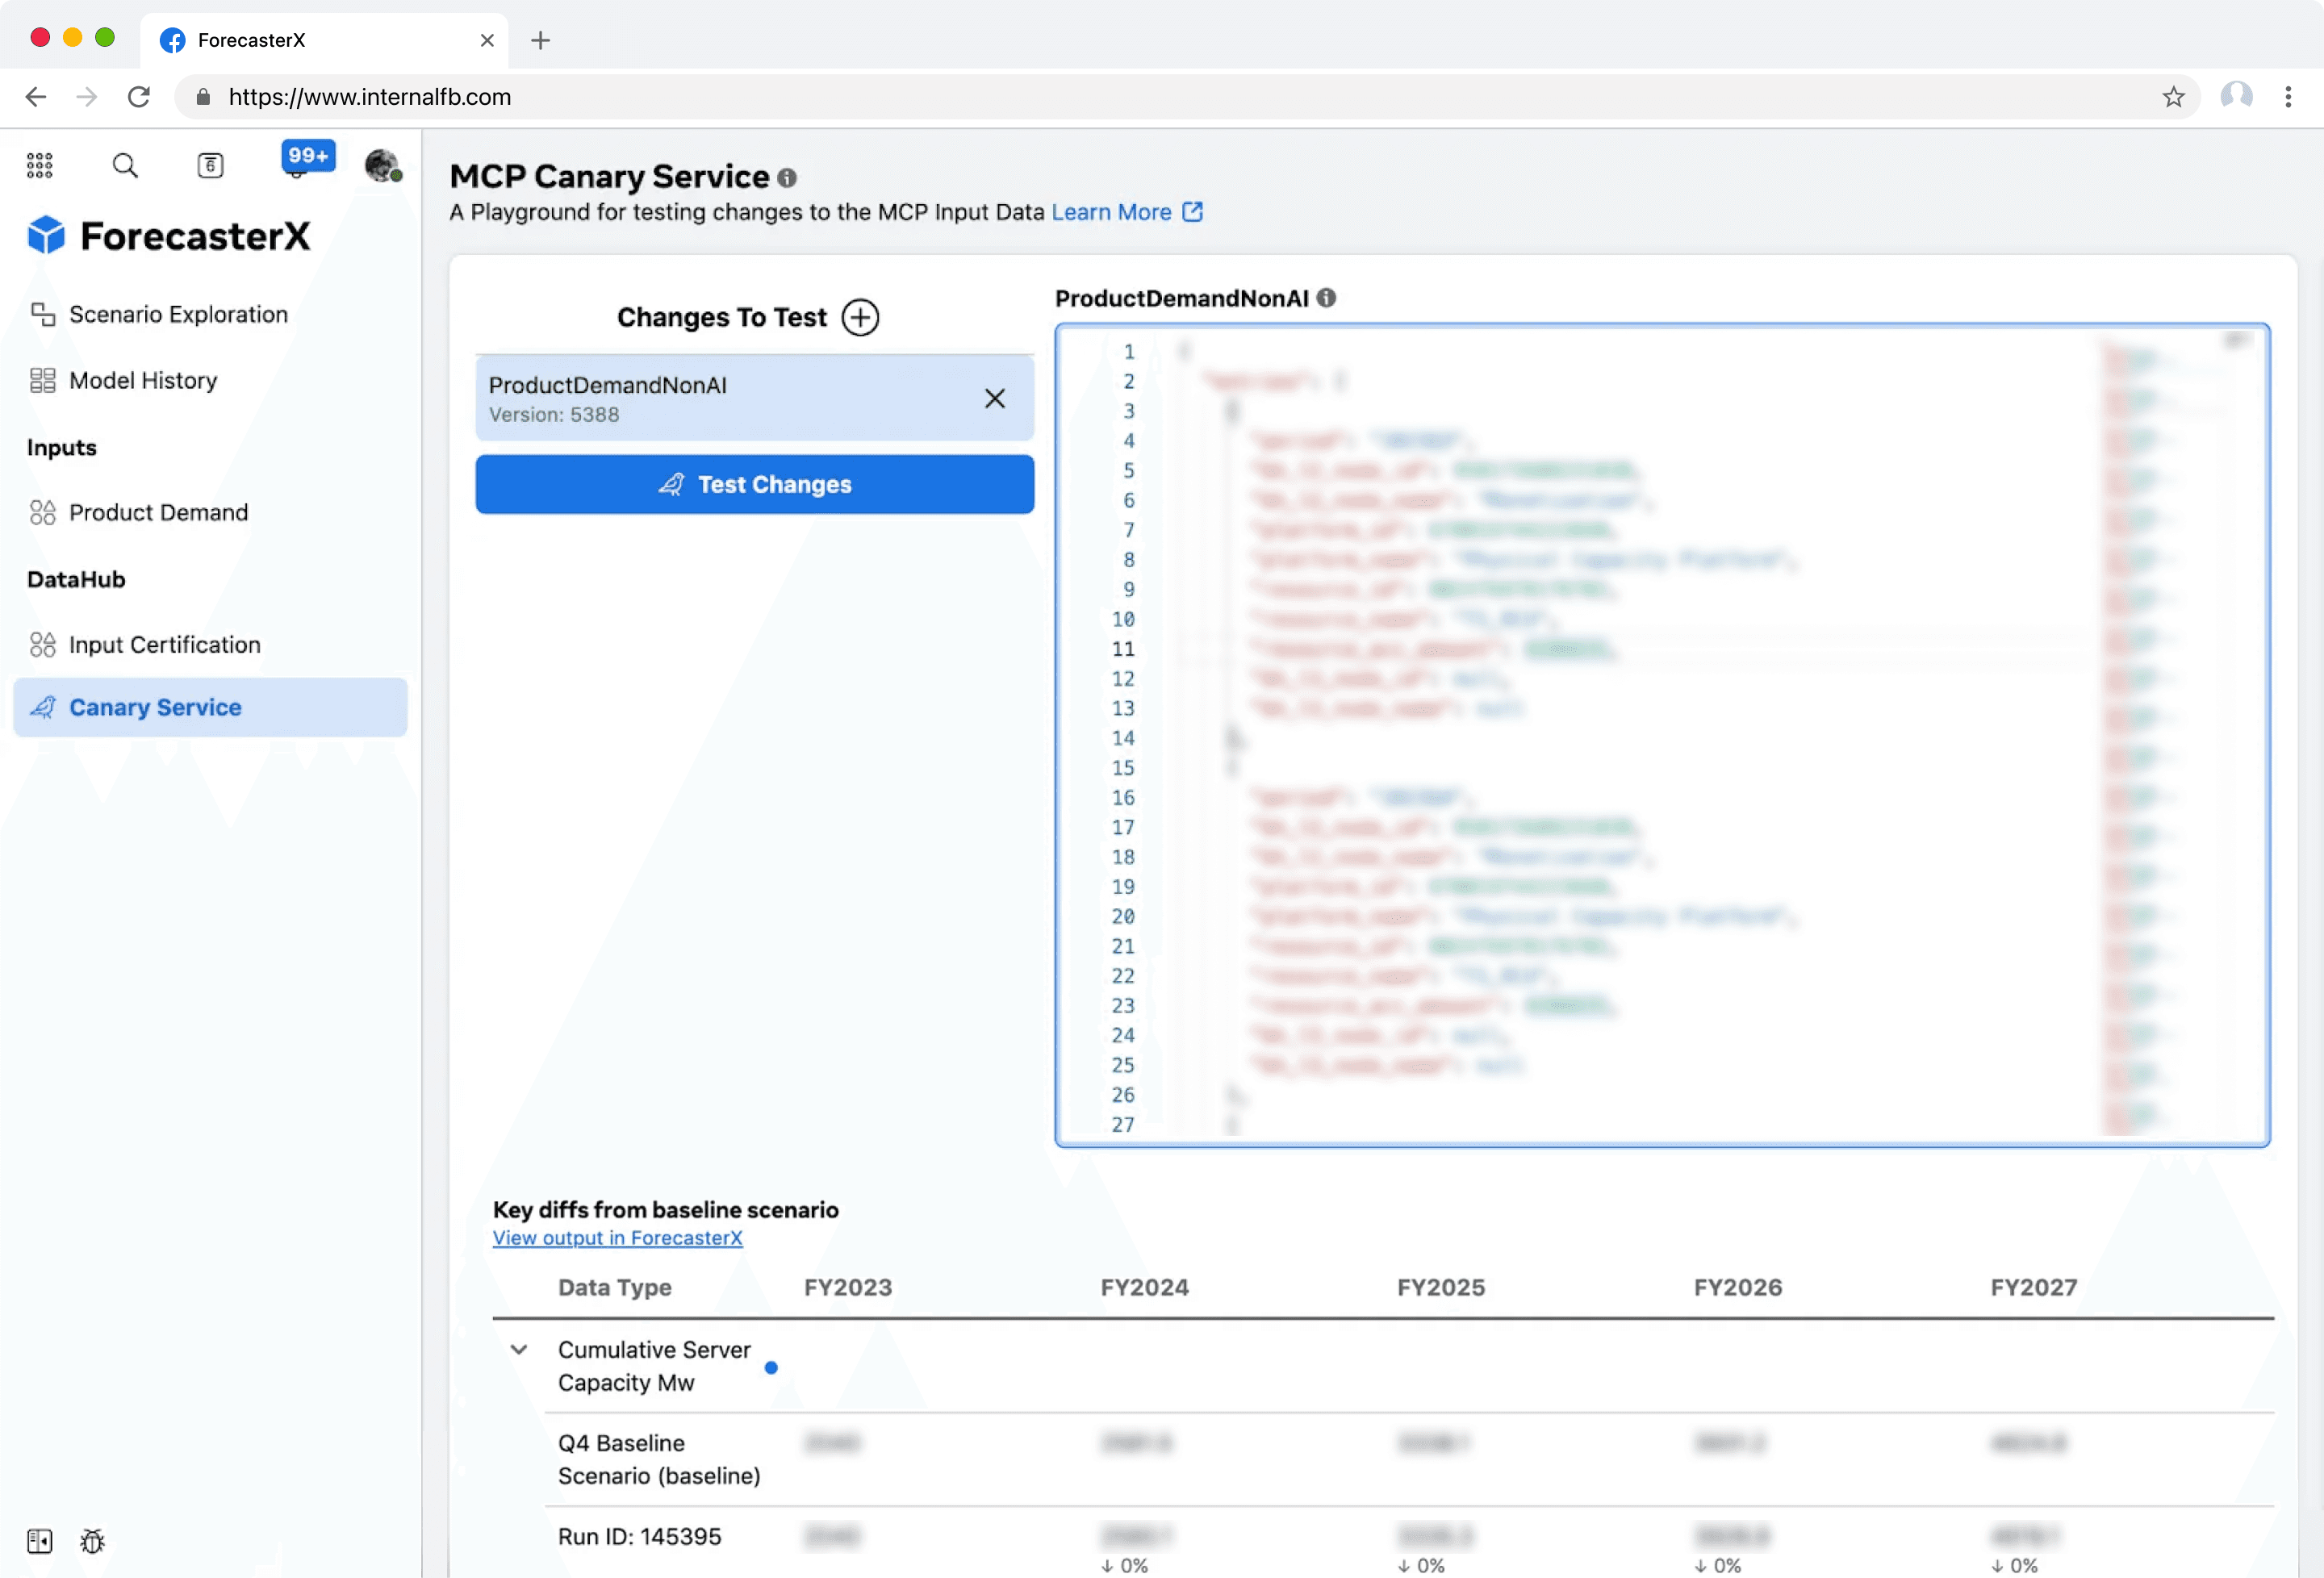Toggle the sidebar panel icon at bottom
The height and width of the screenshot is (1578, 2324).
(40, 1541)
